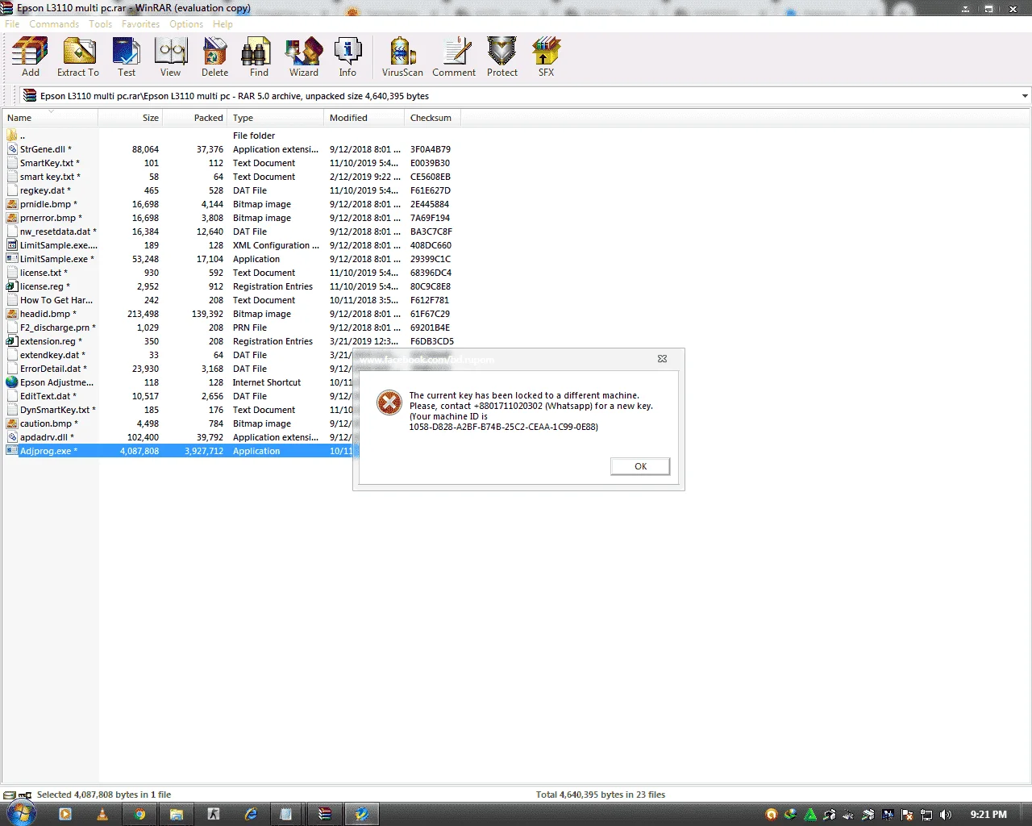Click the Add toolbar icon
The image size is (1032, 826).
(30, 56)
